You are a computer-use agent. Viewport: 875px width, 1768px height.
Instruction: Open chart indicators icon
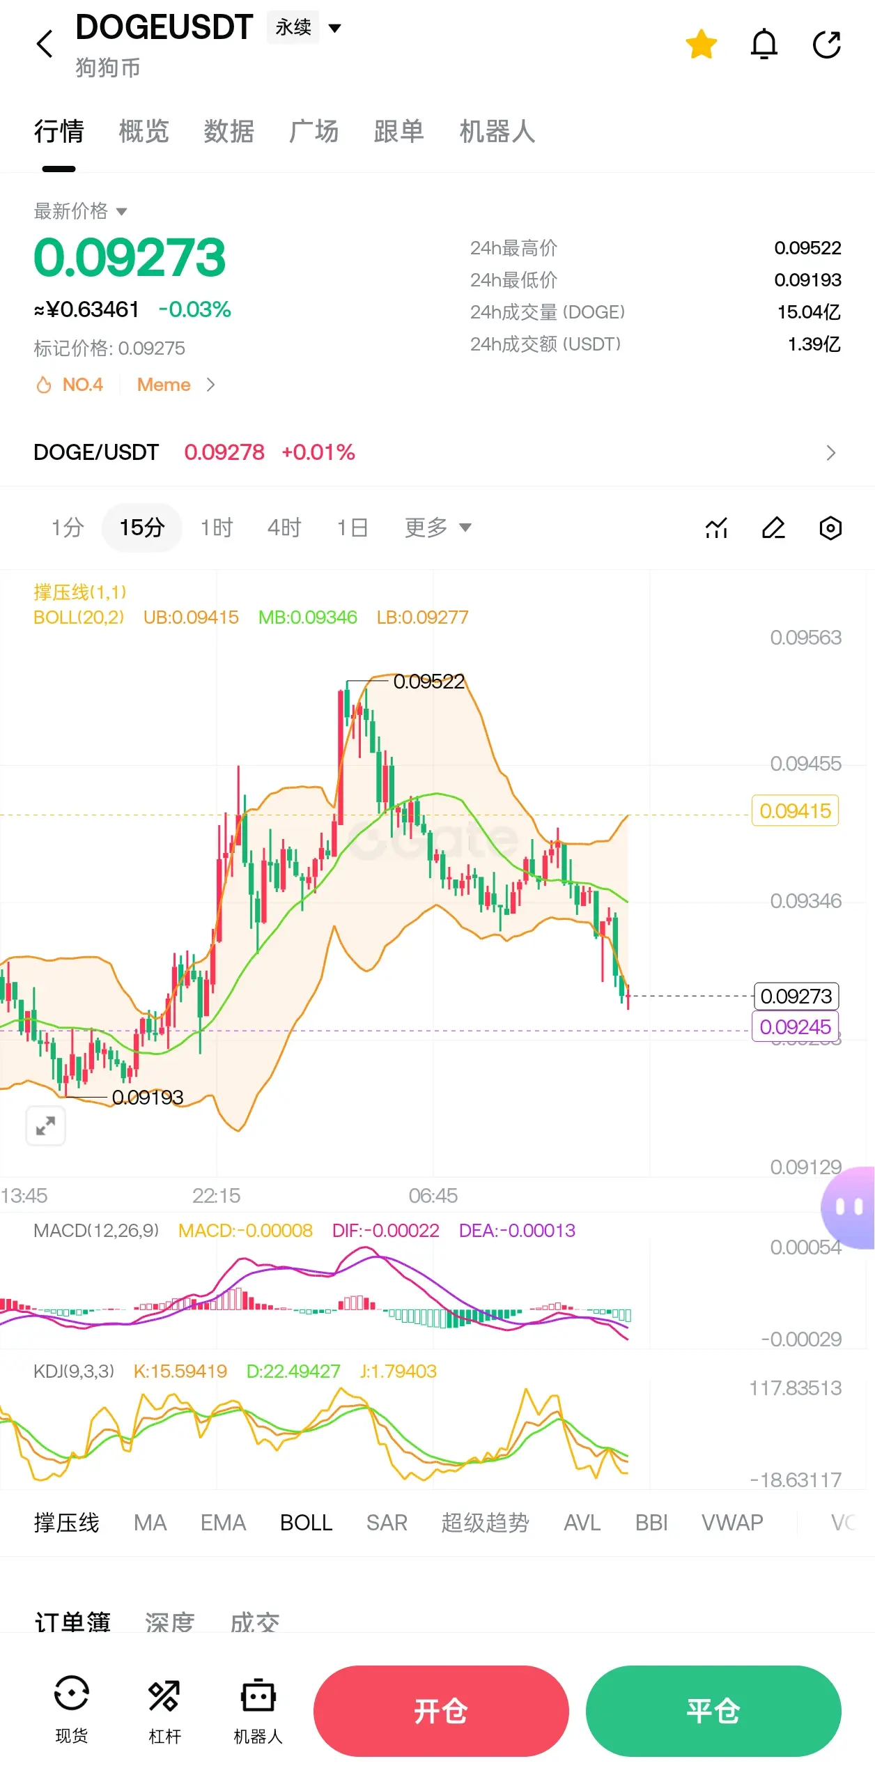click(716, 528)
